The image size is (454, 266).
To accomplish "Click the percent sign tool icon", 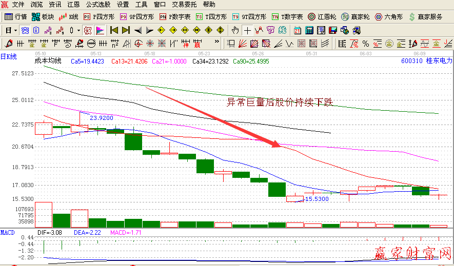I will (x=366, y=44).
